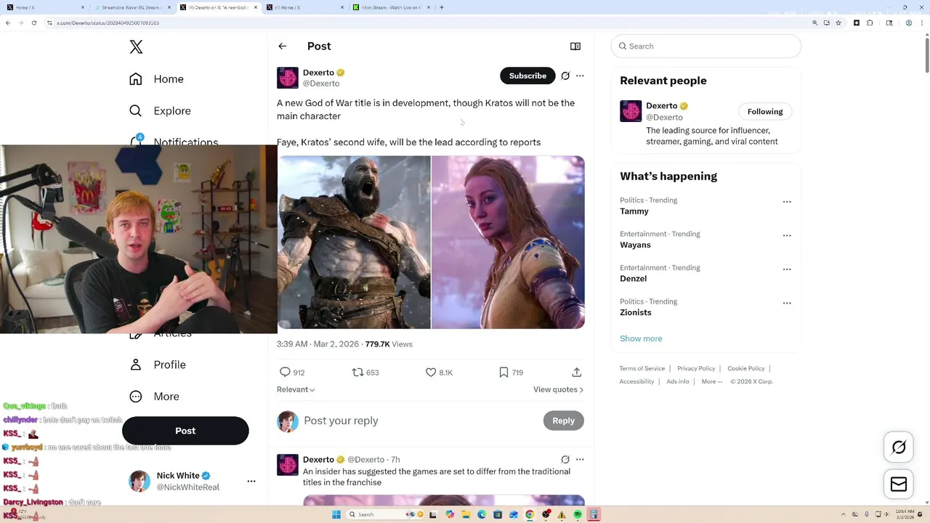Open Profile in left sidebar
The image size is (930, 523).
(x=158, y=365)
